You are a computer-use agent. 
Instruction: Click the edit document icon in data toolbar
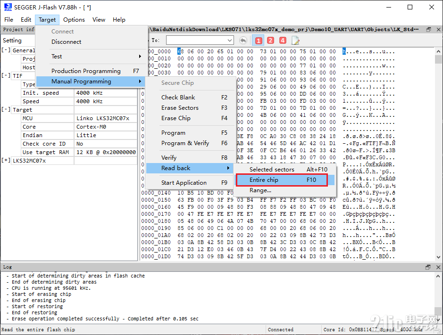point(295,41)
